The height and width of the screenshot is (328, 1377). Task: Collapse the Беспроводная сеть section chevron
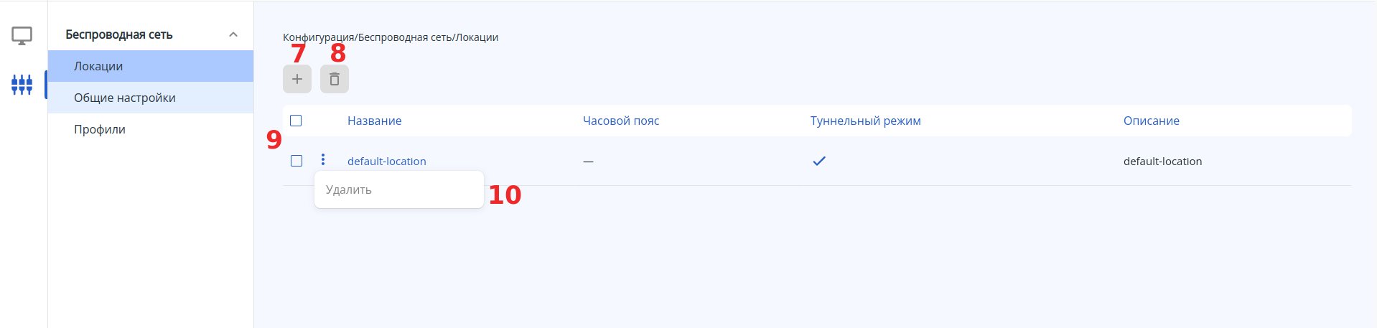pos(233,34)
